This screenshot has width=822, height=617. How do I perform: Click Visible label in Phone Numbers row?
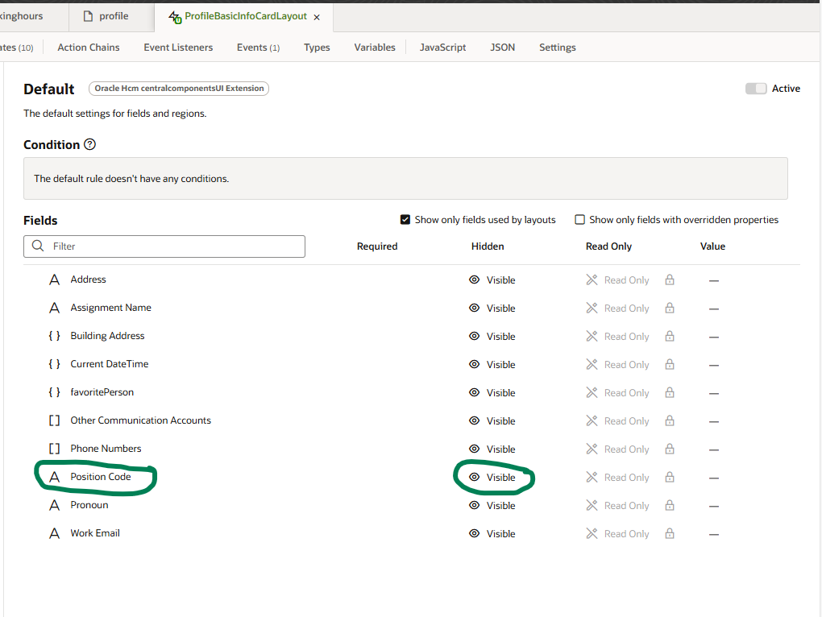tap(500, 449)
